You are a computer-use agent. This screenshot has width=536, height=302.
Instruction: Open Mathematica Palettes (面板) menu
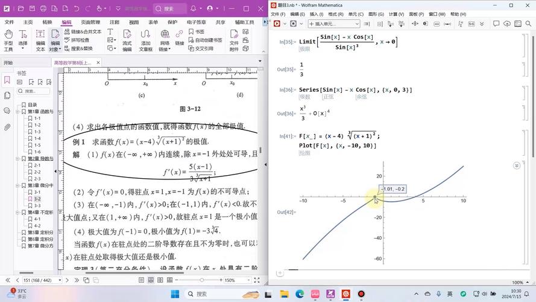416,14
